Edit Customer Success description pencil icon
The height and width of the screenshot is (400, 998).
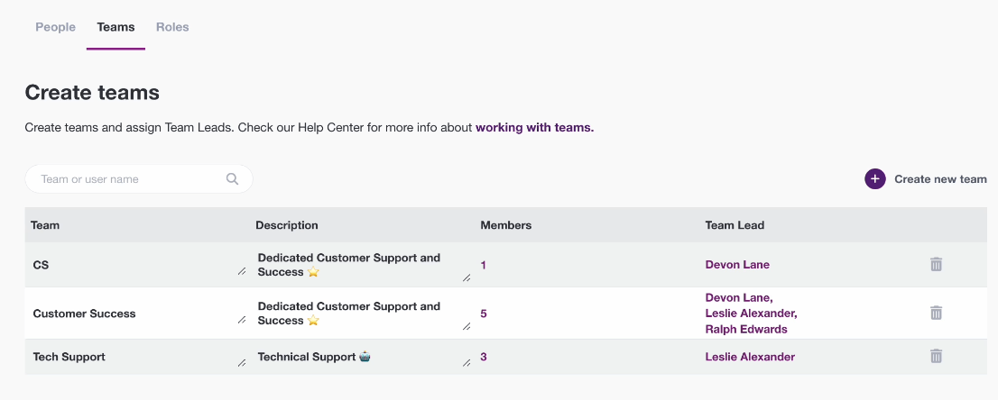[x=467, y=326]
